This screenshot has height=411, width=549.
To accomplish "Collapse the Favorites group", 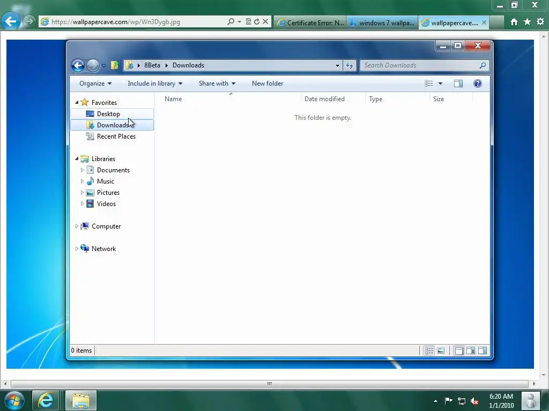I will point(77,102).
